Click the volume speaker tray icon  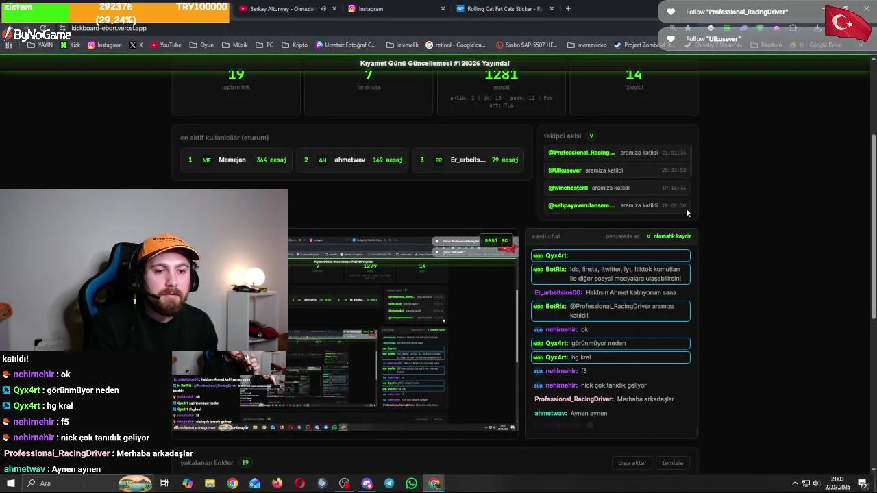816,483
